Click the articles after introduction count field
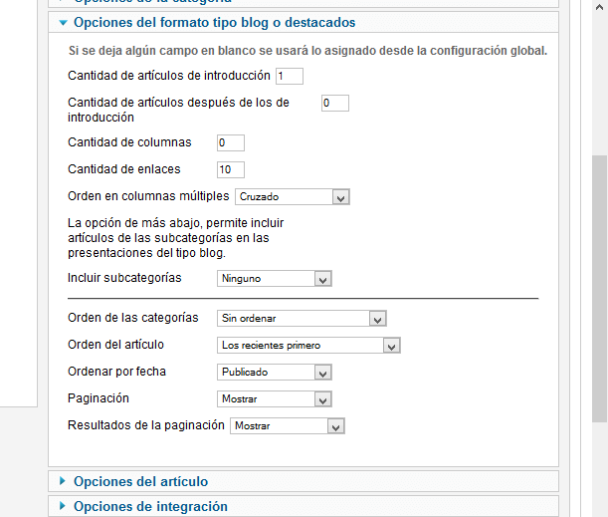The height and width of the screenshot is (517, 608). click(x=335, y=103)
